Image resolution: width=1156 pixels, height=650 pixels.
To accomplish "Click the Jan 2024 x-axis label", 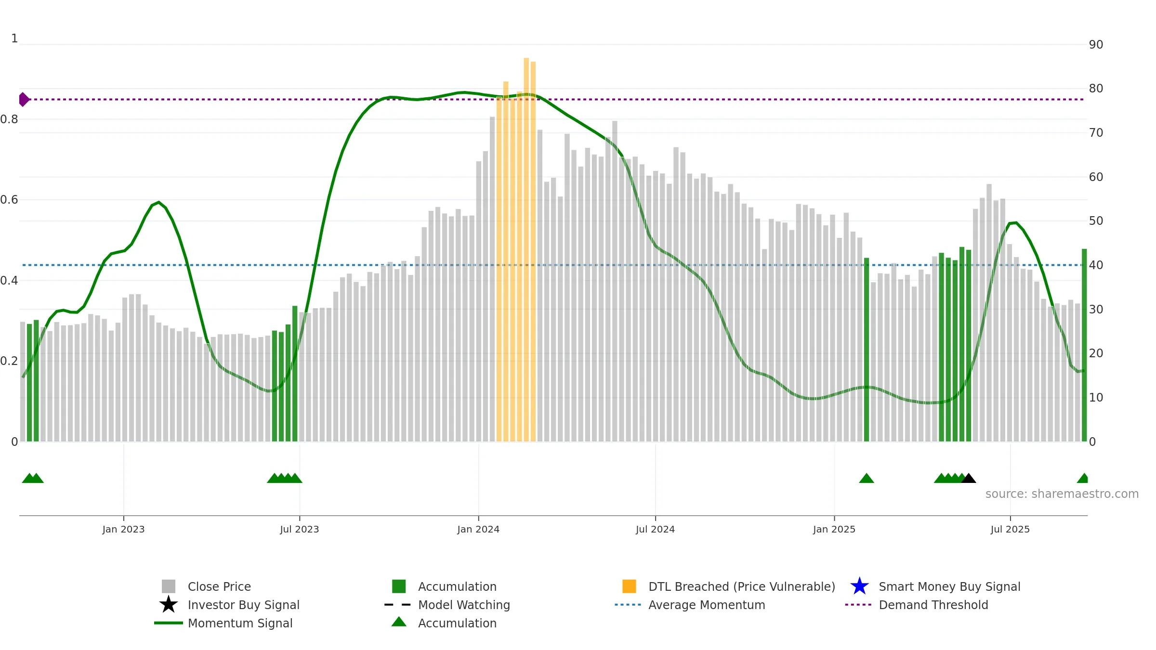I will pyautogui.click(x=478, y=530).
